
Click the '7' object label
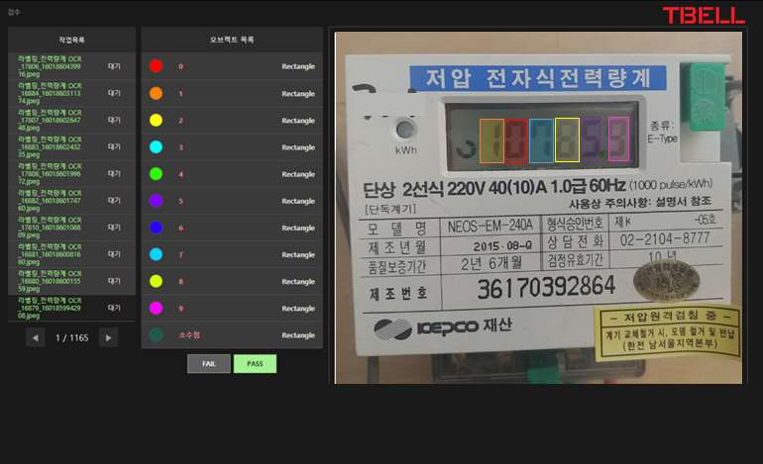pos(180,254)
